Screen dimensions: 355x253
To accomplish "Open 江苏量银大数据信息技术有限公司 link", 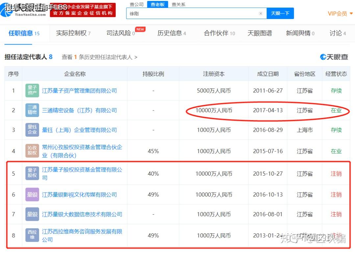I will [x=82, y=214].
